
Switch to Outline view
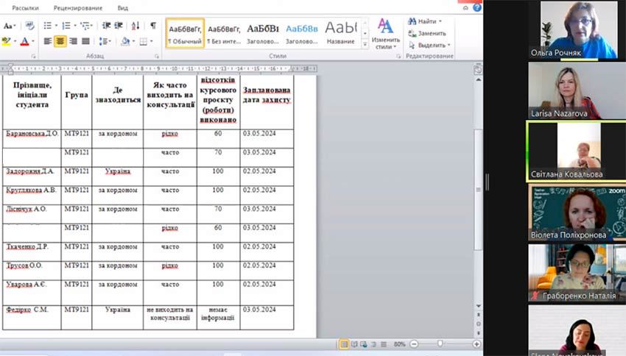tap(373, 344)
